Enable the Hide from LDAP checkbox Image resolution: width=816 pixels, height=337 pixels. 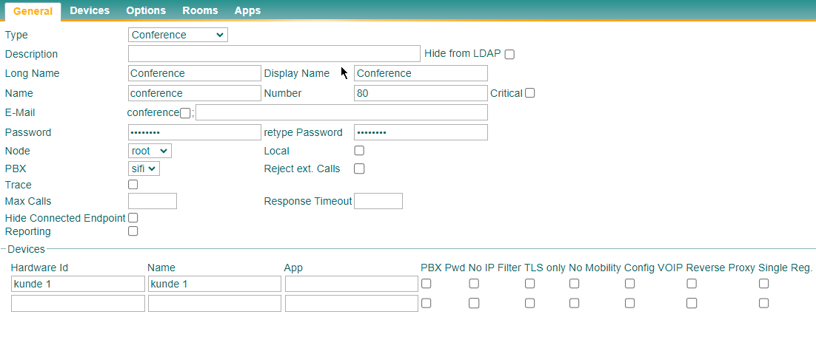click(x=509, y=54)
